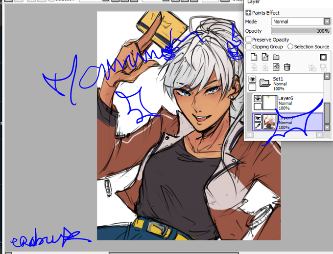Click the merge down layer icon
Screen dimensions: 333x254
point(265,67)
